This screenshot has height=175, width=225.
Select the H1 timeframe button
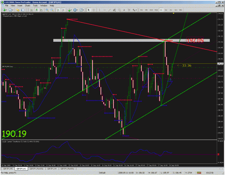161,10
